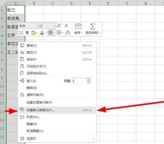Click cell containing 张三
This screenshot has width=164, height=144.
16,10
